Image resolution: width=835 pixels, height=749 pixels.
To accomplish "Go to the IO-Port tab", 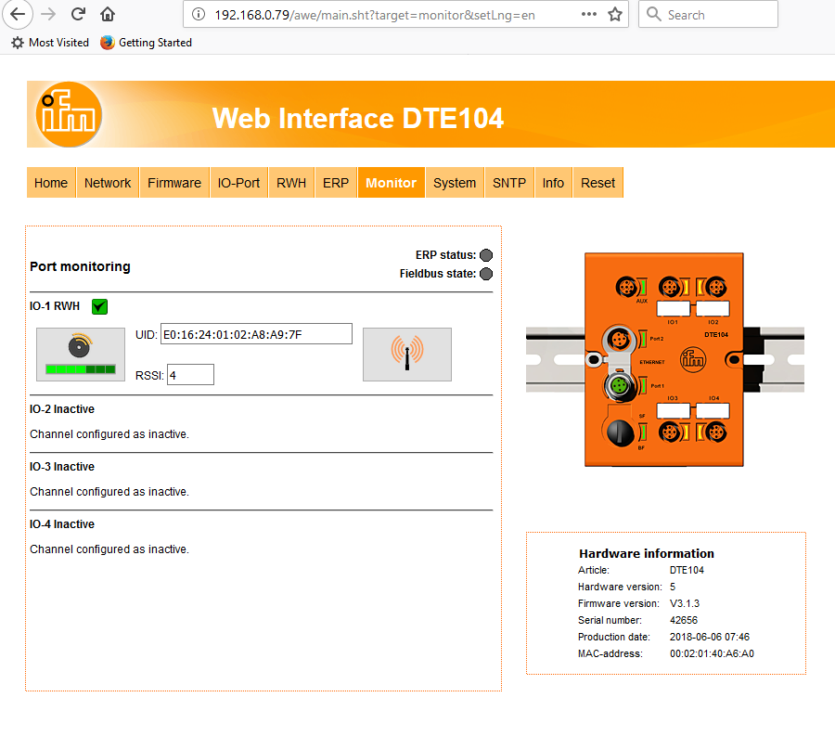I will point(238,183).
